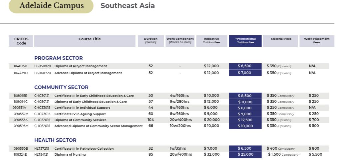Click the Work Component column header
The width and height of the screenshot is (341, 167).
pyautogui.click(x=180, y=41)
